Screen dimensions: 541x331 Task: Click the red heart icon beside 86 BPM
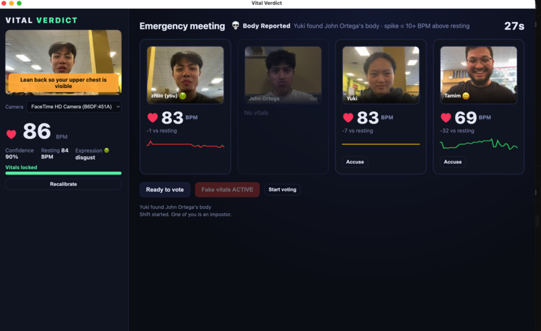pyautogui.click(x=11, y=134)
